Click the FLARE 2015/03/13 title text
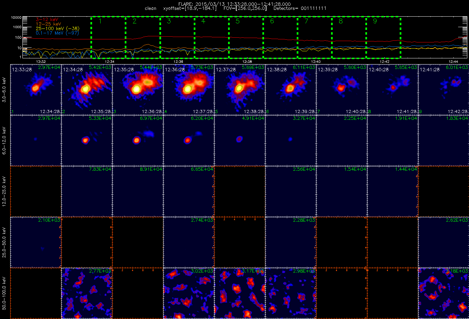The width and height of the screenshot is (469, 319). click(234, 4)
